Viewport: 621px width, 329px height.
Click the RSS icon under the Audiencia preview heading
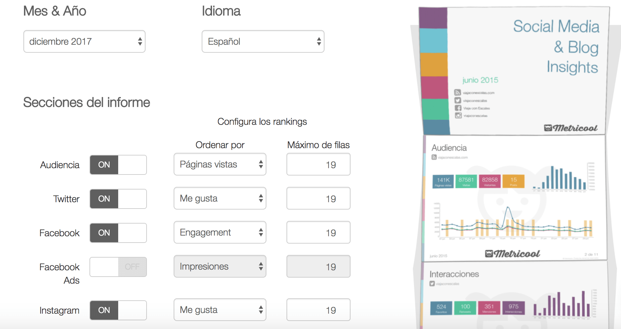pos(434,157)
